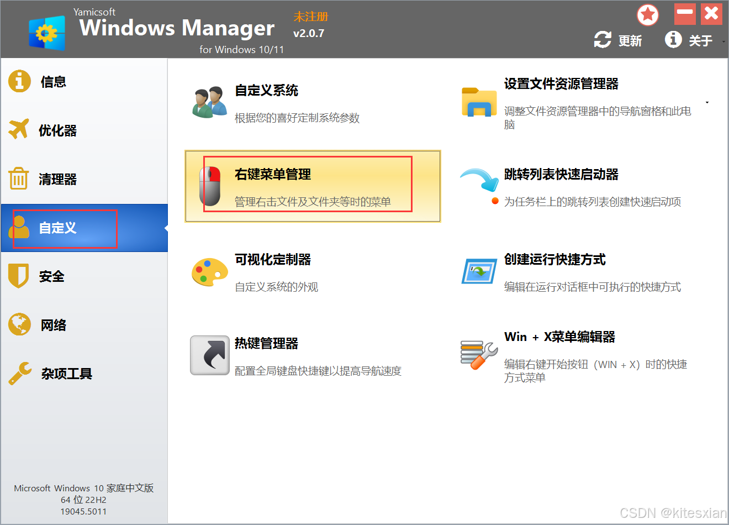Click description 为任务栏上的跳转列表创建快速启动项
This screenshot has width=729, height=525.
point(593,202)
